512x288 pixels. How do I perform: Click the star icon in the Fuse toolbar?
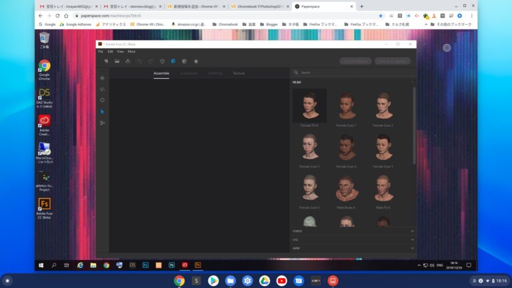point(196,61)
